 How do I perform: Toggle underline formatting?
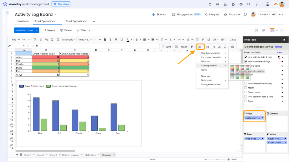[121, 40]
